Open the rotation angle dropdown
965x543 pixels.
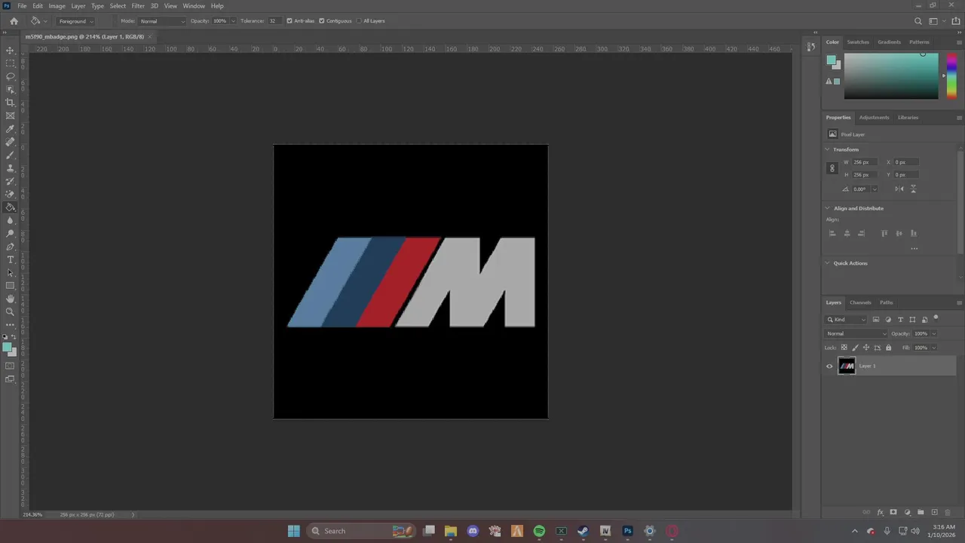pos(875,189)
